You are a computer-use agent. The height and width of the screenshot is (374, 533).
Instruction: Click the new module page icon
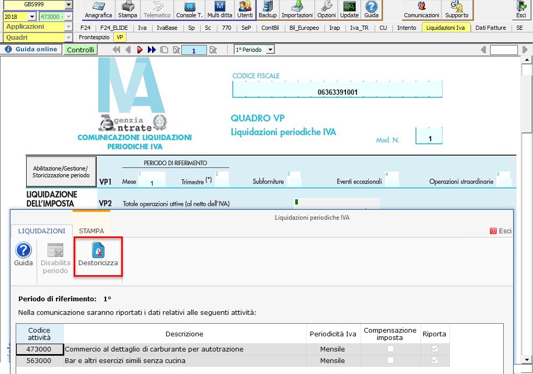[164, 50]
